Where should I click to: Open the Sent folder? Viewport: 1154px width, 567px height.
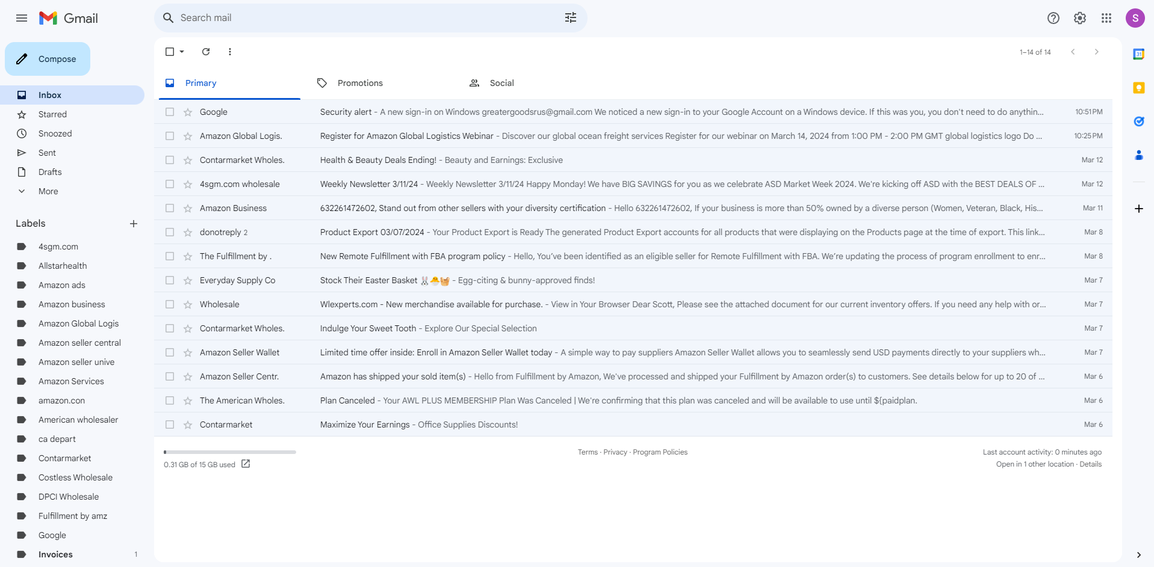coord(72,153)
